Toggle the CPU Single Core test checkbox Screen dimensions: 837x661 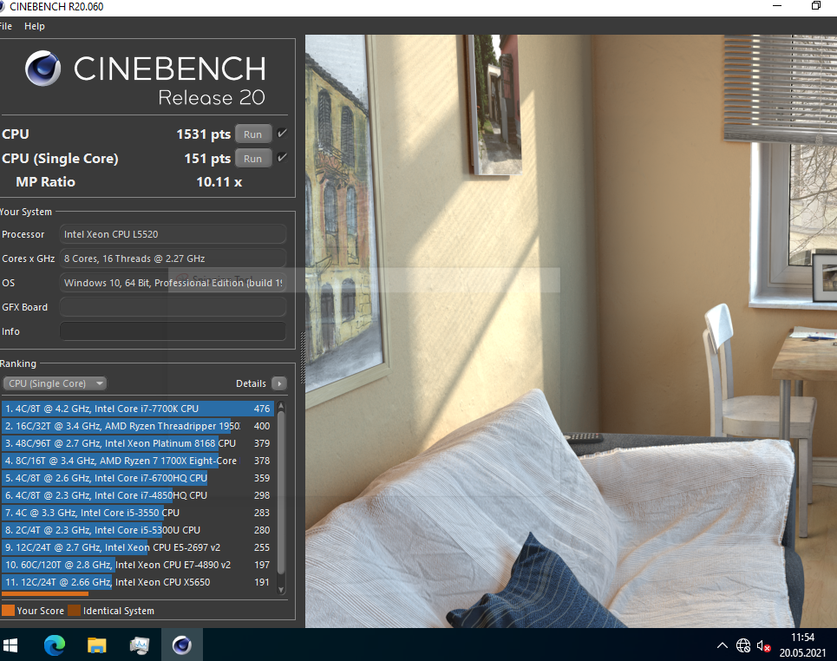283,158
